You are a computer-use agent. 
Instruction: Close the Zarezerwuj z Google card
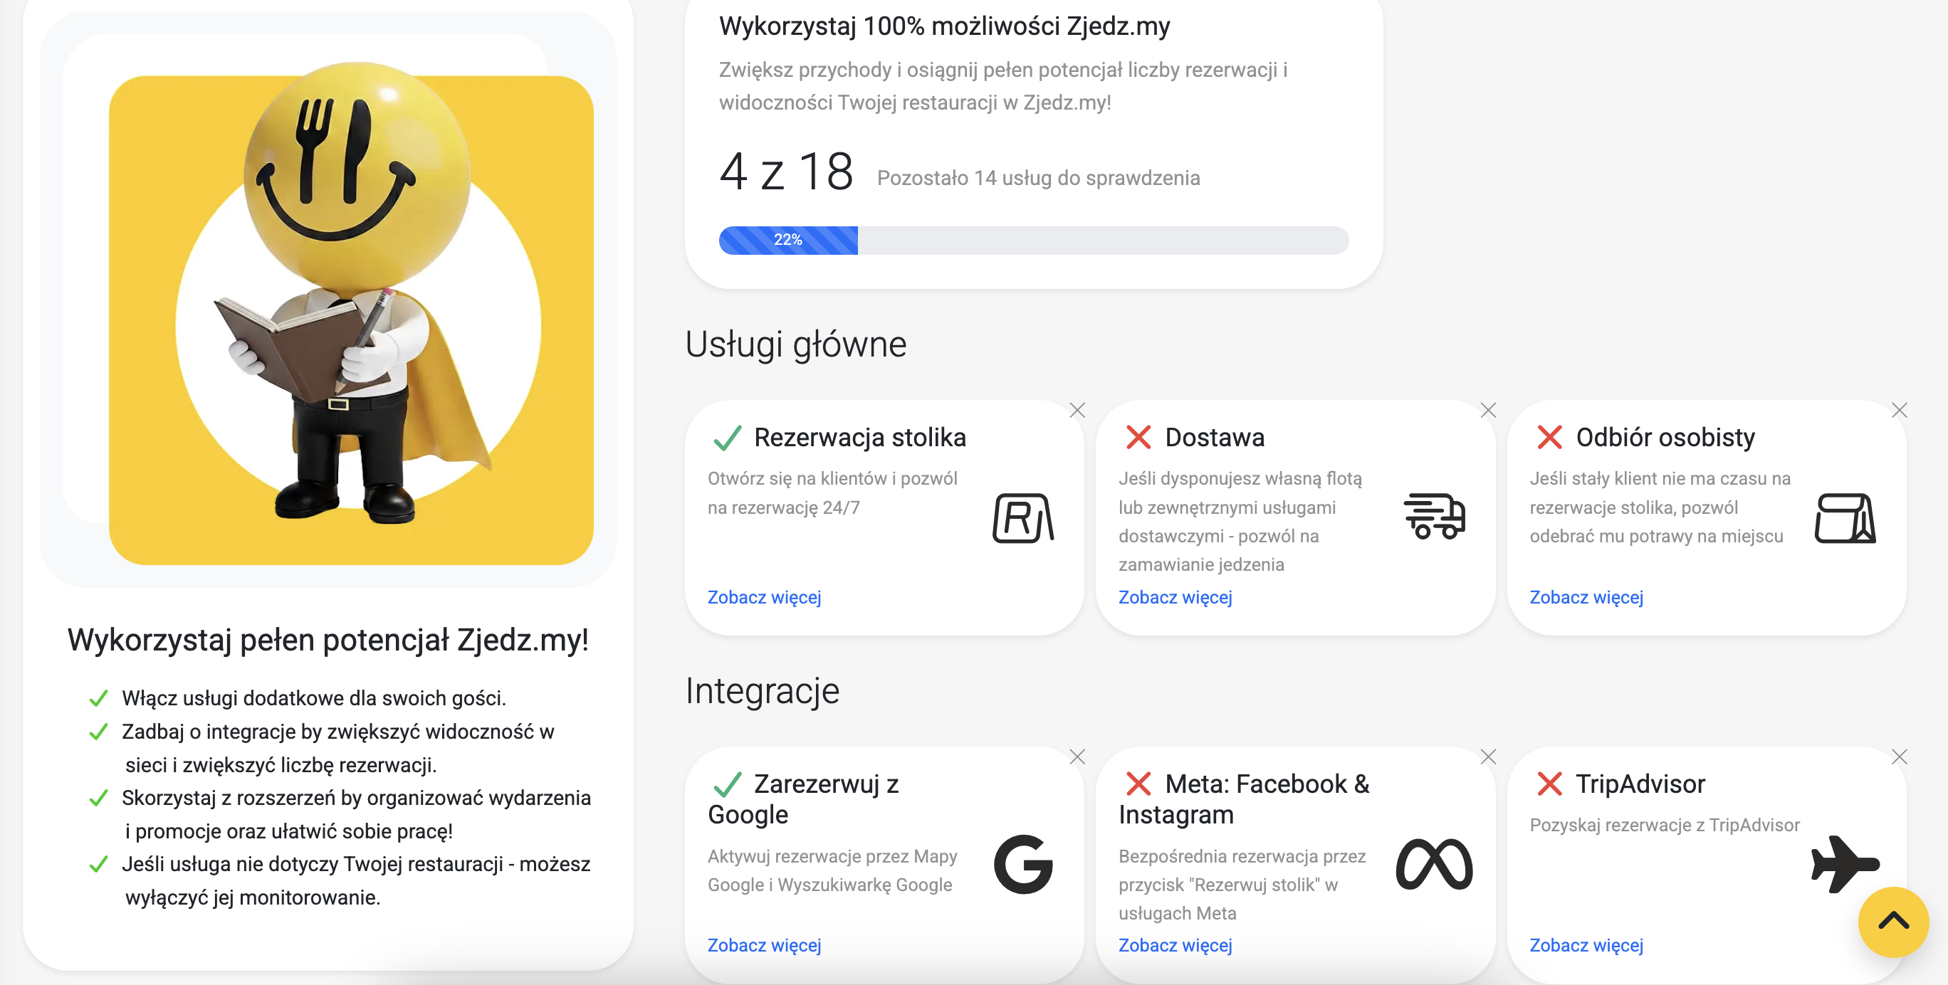pyautogui.click(x=1077, y=757)
